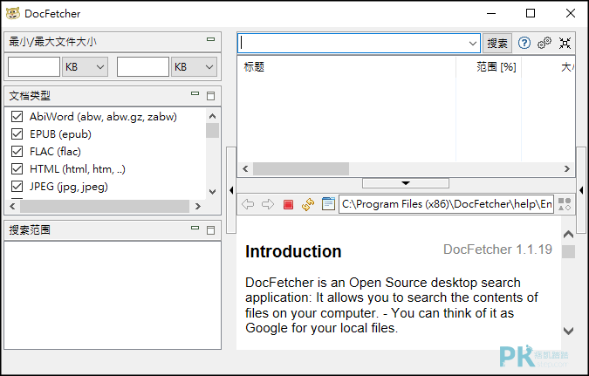Click preview pane scroll down arrow
The width and height of the screenshot is (589, 376).
click(568, 331)
